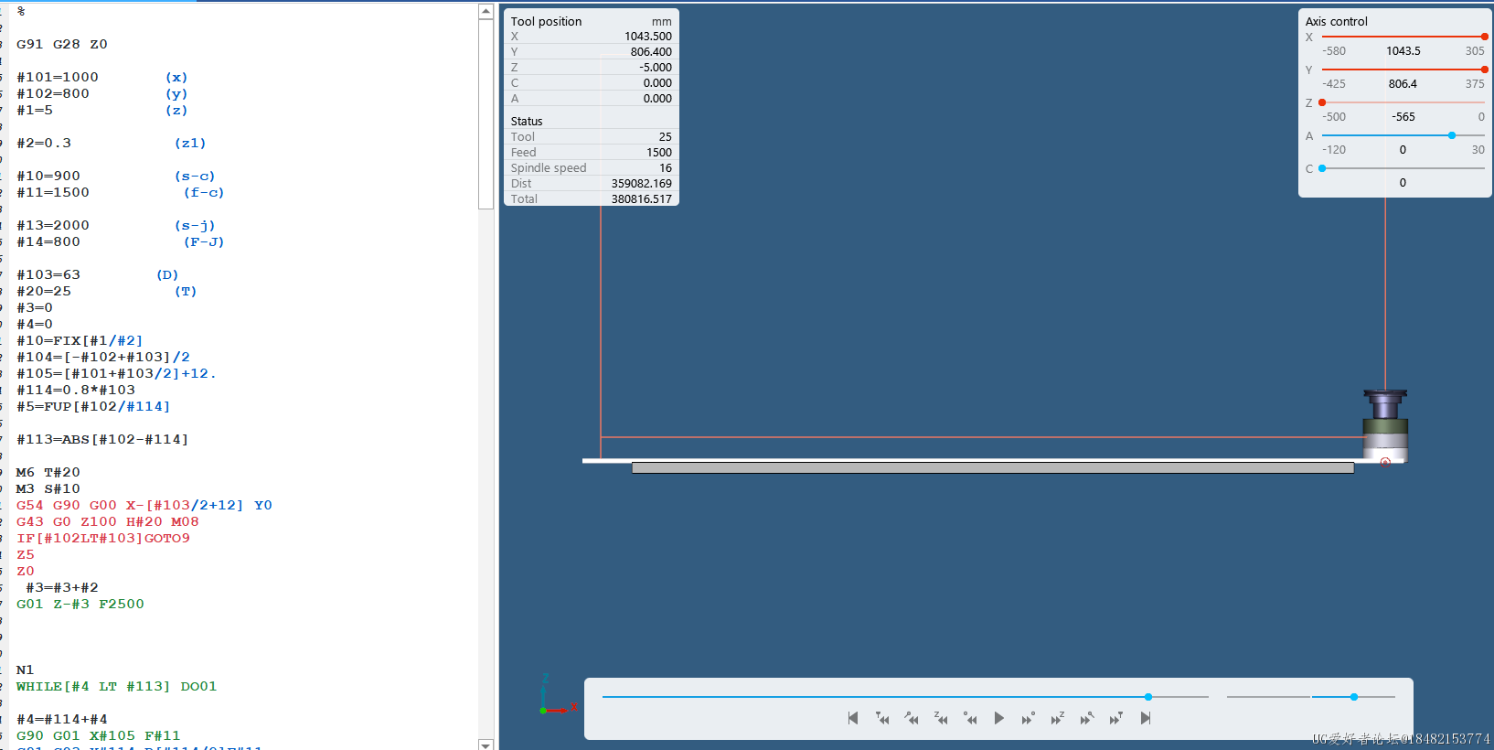
Task: Step forward one simulation point
Action: point(1028,718)
